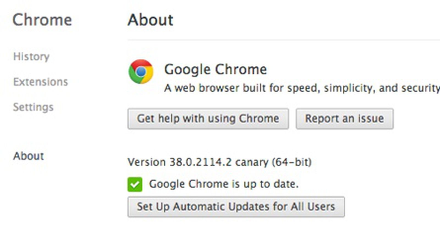Open Settings in the left sidebar
The image size is (440, 247).
pyautogui.click(x=33, y=107)
